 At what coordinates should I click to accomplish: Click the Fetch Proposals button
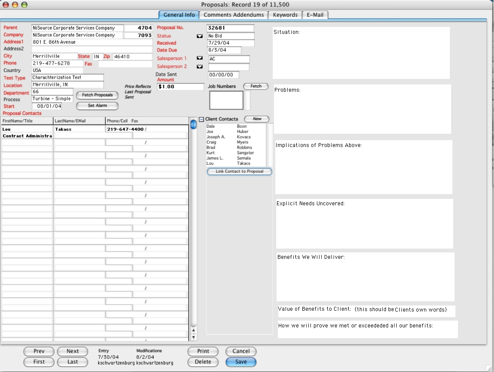pyautogui.click(x=97, y=95)
